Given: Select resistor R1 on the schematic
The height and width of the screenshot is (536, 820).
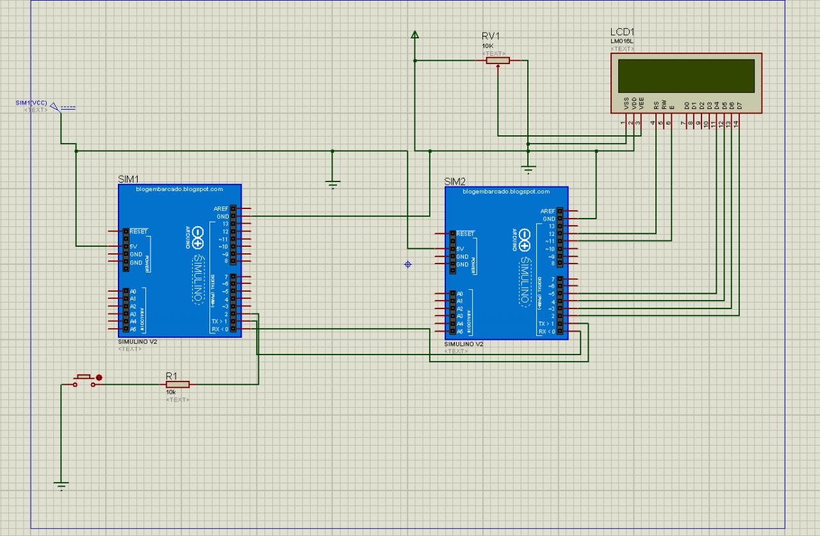Looking at the screenshot, I should click(x=177, y=384).
